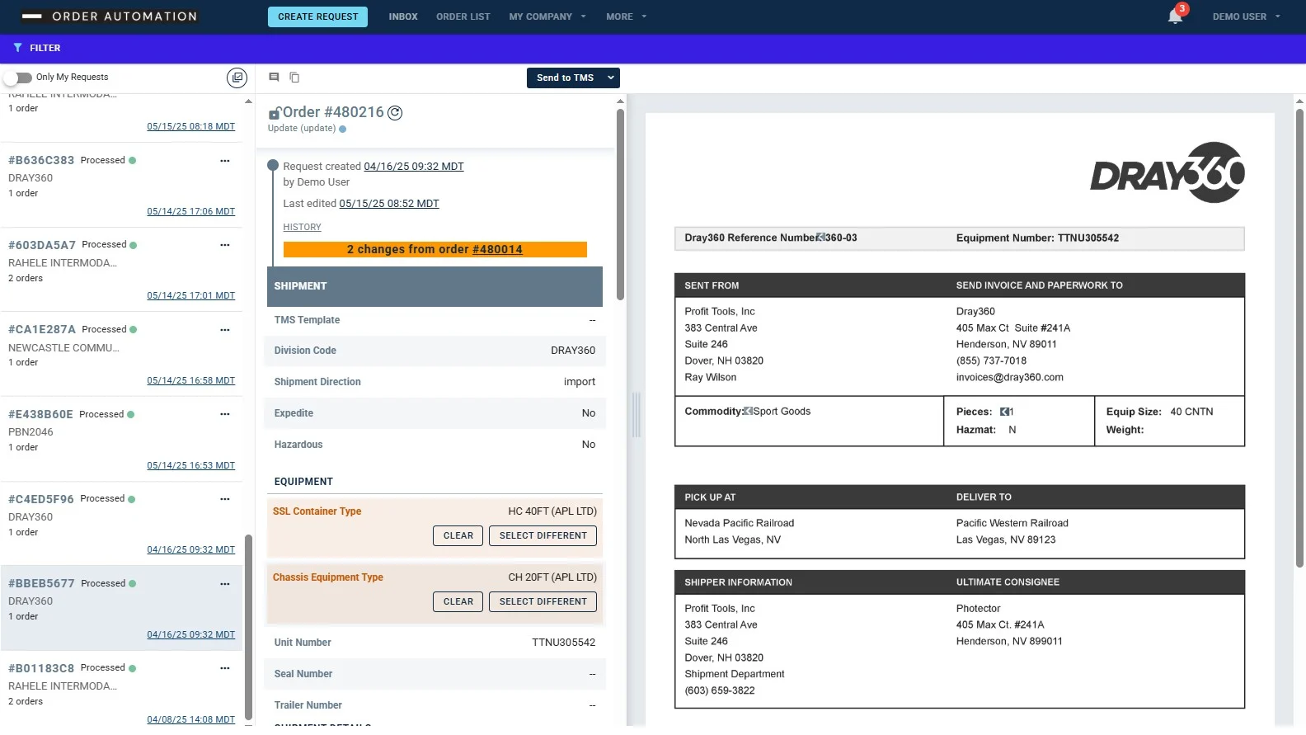Open three-dot menu for #603DA5A7
This screenshot has height=735, width=1306.
224,245
